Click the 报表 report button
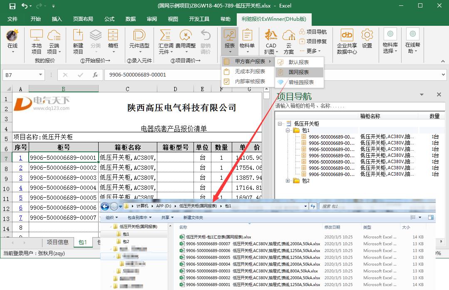Image resolution: width=449 pixels, height=290 pixels. 230,42
